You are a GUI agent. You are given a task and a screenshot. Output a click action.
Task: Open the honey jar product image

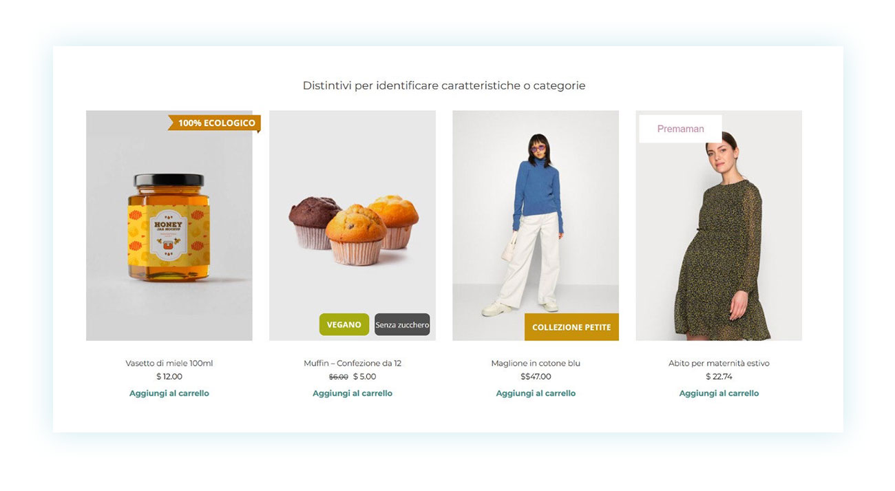point(169,225)
